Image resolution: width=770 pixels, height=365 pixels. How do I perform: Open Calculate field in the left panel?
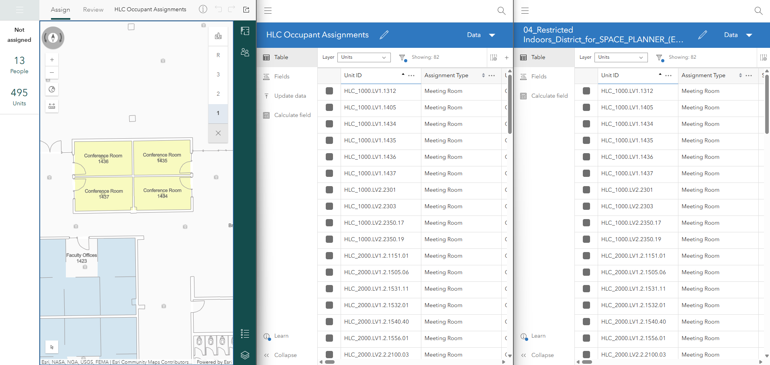coord(292,115)
